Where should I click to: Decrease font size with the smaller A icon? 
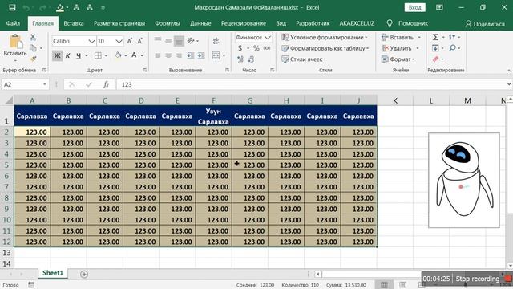pyautogui.click(x=140, y=41)
